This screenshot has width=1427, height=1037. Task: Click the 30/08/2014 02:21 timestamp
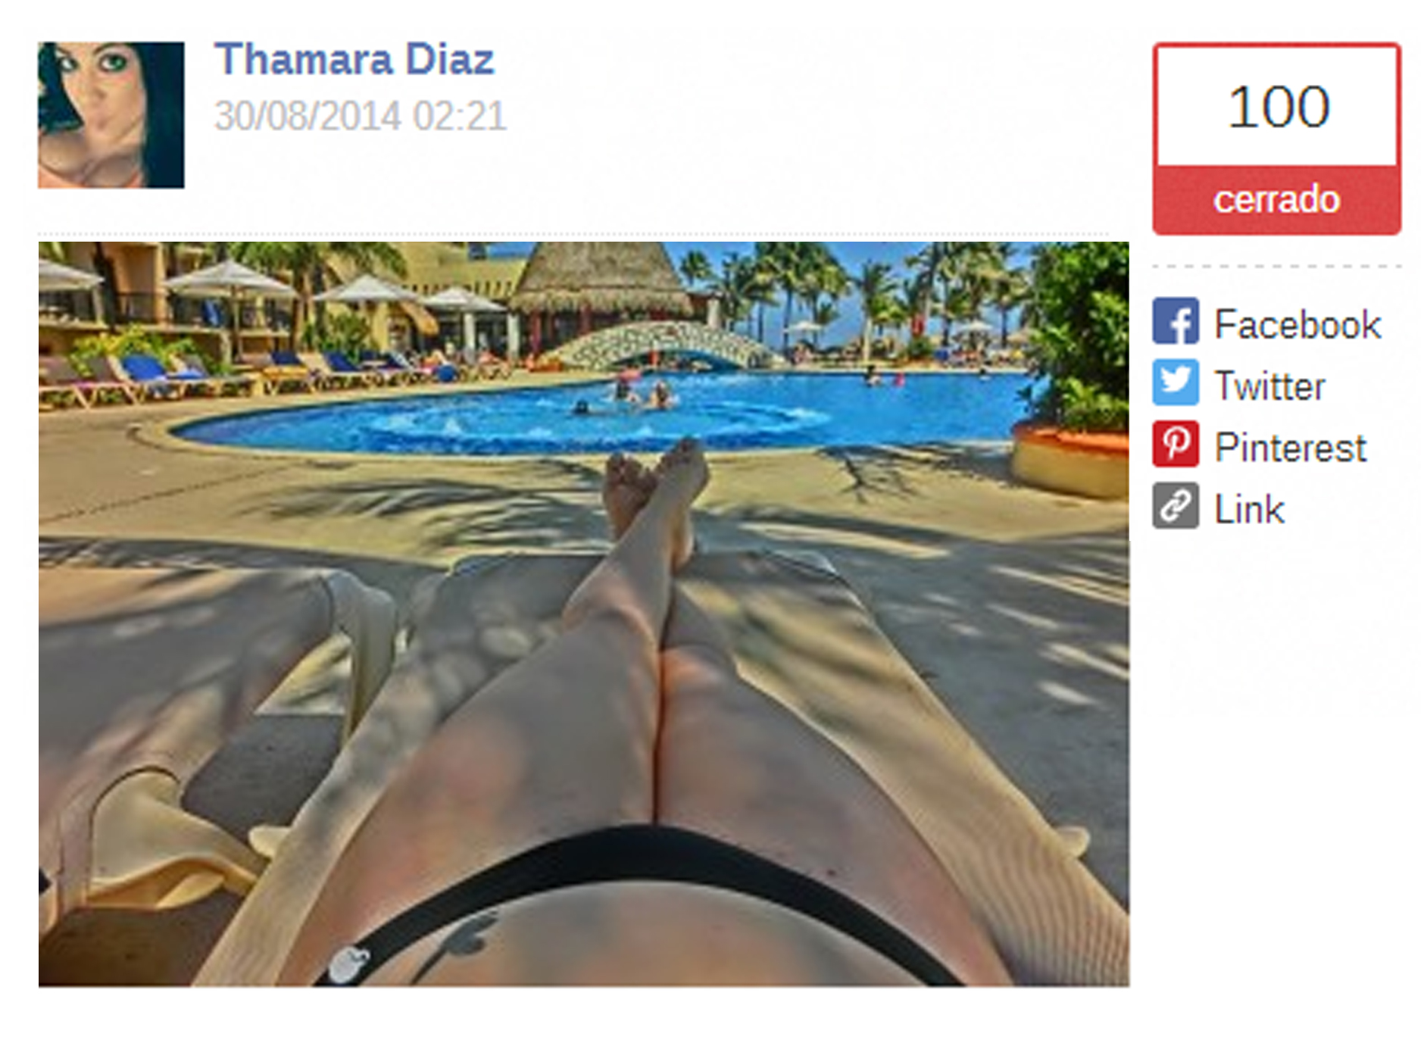point(361,116)
